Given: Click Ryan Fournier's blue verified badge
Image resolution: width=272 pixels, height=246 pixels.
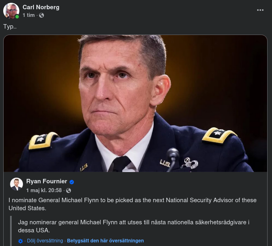Looking at the screenshot, I should pos(72,182).
